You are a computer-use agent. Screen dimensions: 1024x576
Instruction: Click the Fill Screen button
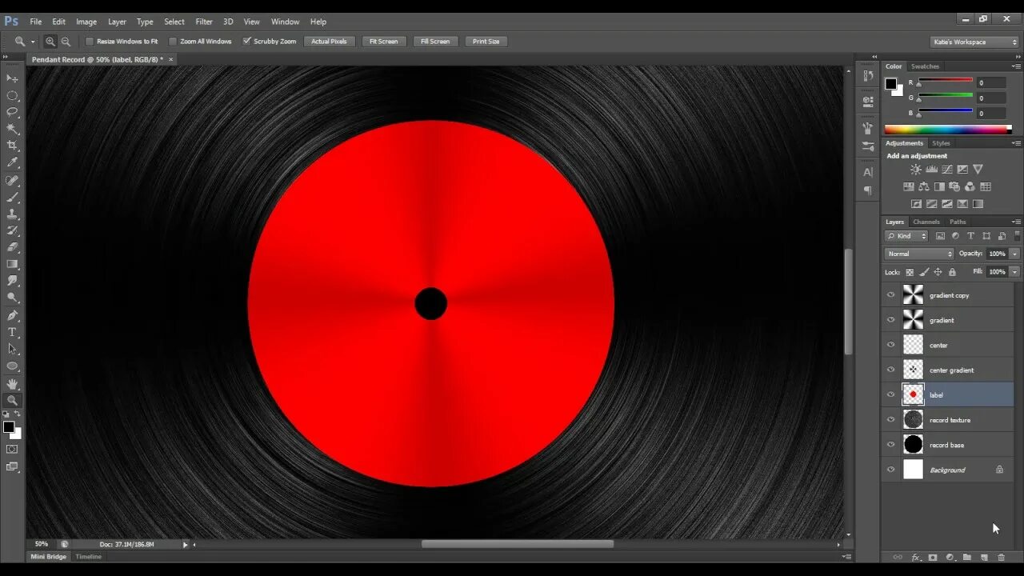click(435, 42)
